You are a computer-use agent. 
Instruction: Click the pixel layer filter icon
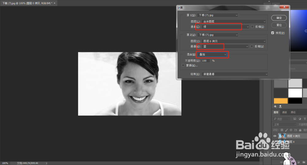[295, 119]
